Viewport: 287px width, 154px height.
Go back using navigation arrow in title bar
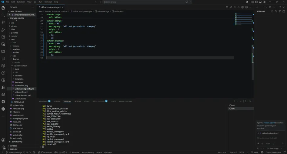[96, 2]
